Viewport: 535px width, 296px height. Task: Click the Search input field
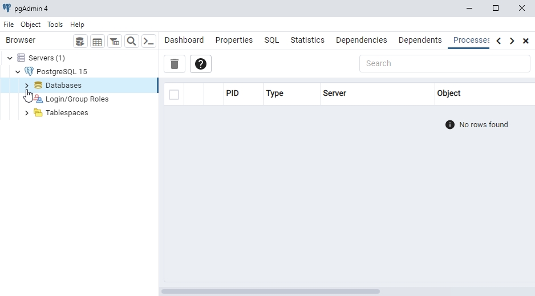pos(444,63)
